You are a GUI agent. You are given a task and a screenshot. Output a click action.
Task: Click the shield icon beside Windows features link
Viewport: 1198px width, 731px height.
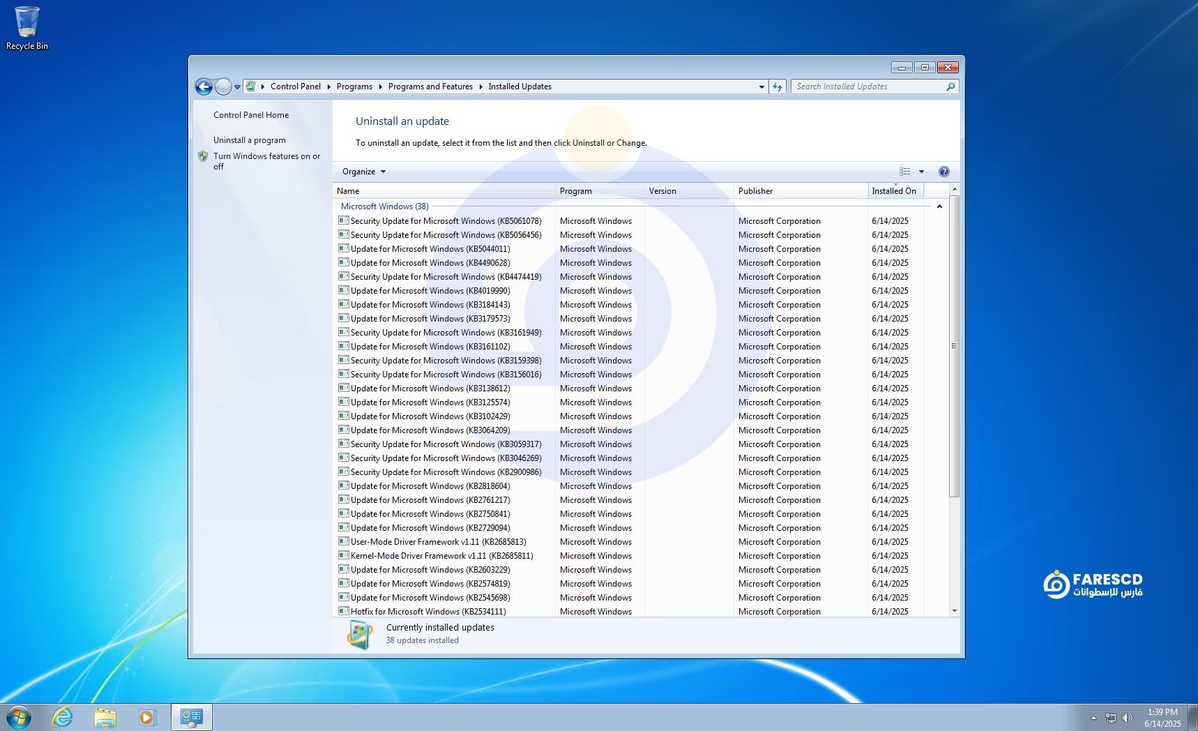point(203,156)
